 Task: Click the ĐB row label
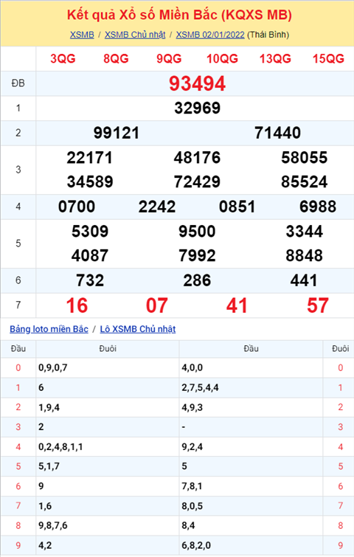pos(18,83)
